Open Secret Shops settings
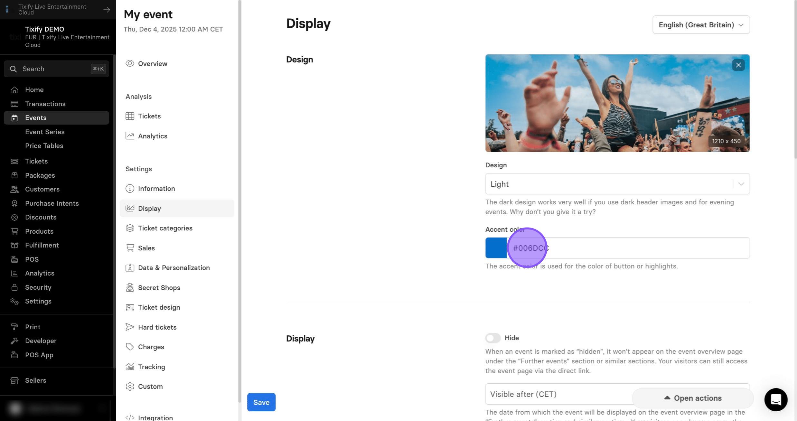This screenshot has height=421, width=797. pyautogui.click(x=177, y=288)
